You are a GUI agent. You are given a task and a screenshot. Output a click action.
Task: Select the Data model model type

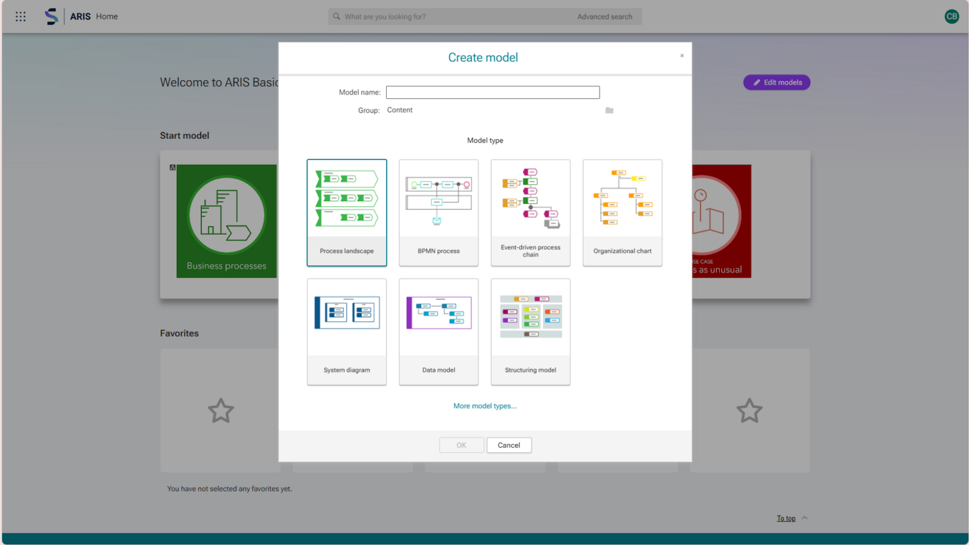pos(438,332)
